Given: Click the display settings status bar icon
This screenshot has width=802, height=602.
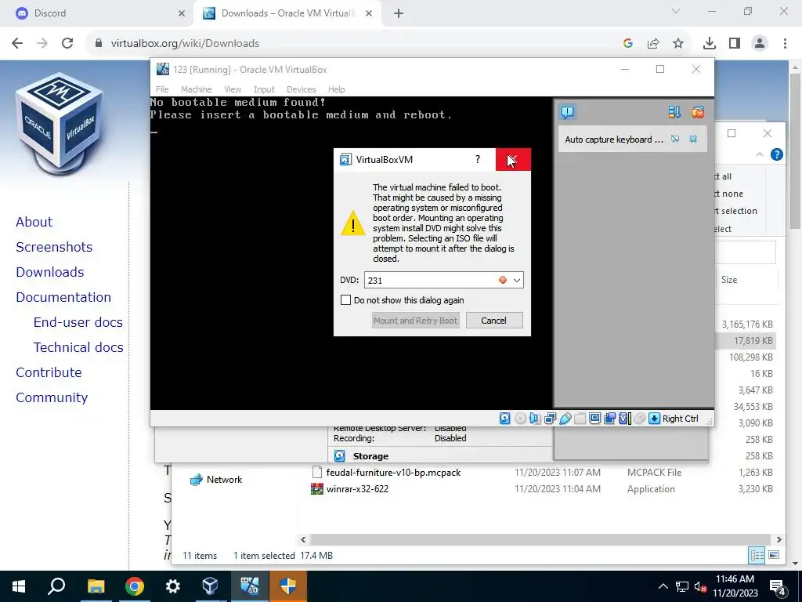Looking at the screenshot, I should click(x=595, y=419).
